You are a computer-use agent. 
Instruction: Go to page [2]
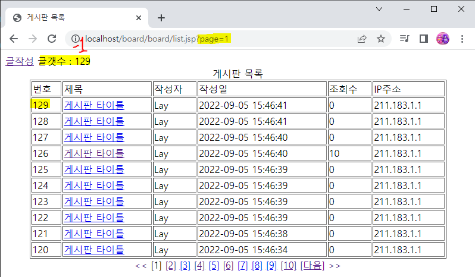171,266
